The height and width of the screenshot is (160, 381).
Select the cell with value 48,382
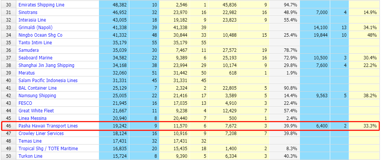[114, 5]
